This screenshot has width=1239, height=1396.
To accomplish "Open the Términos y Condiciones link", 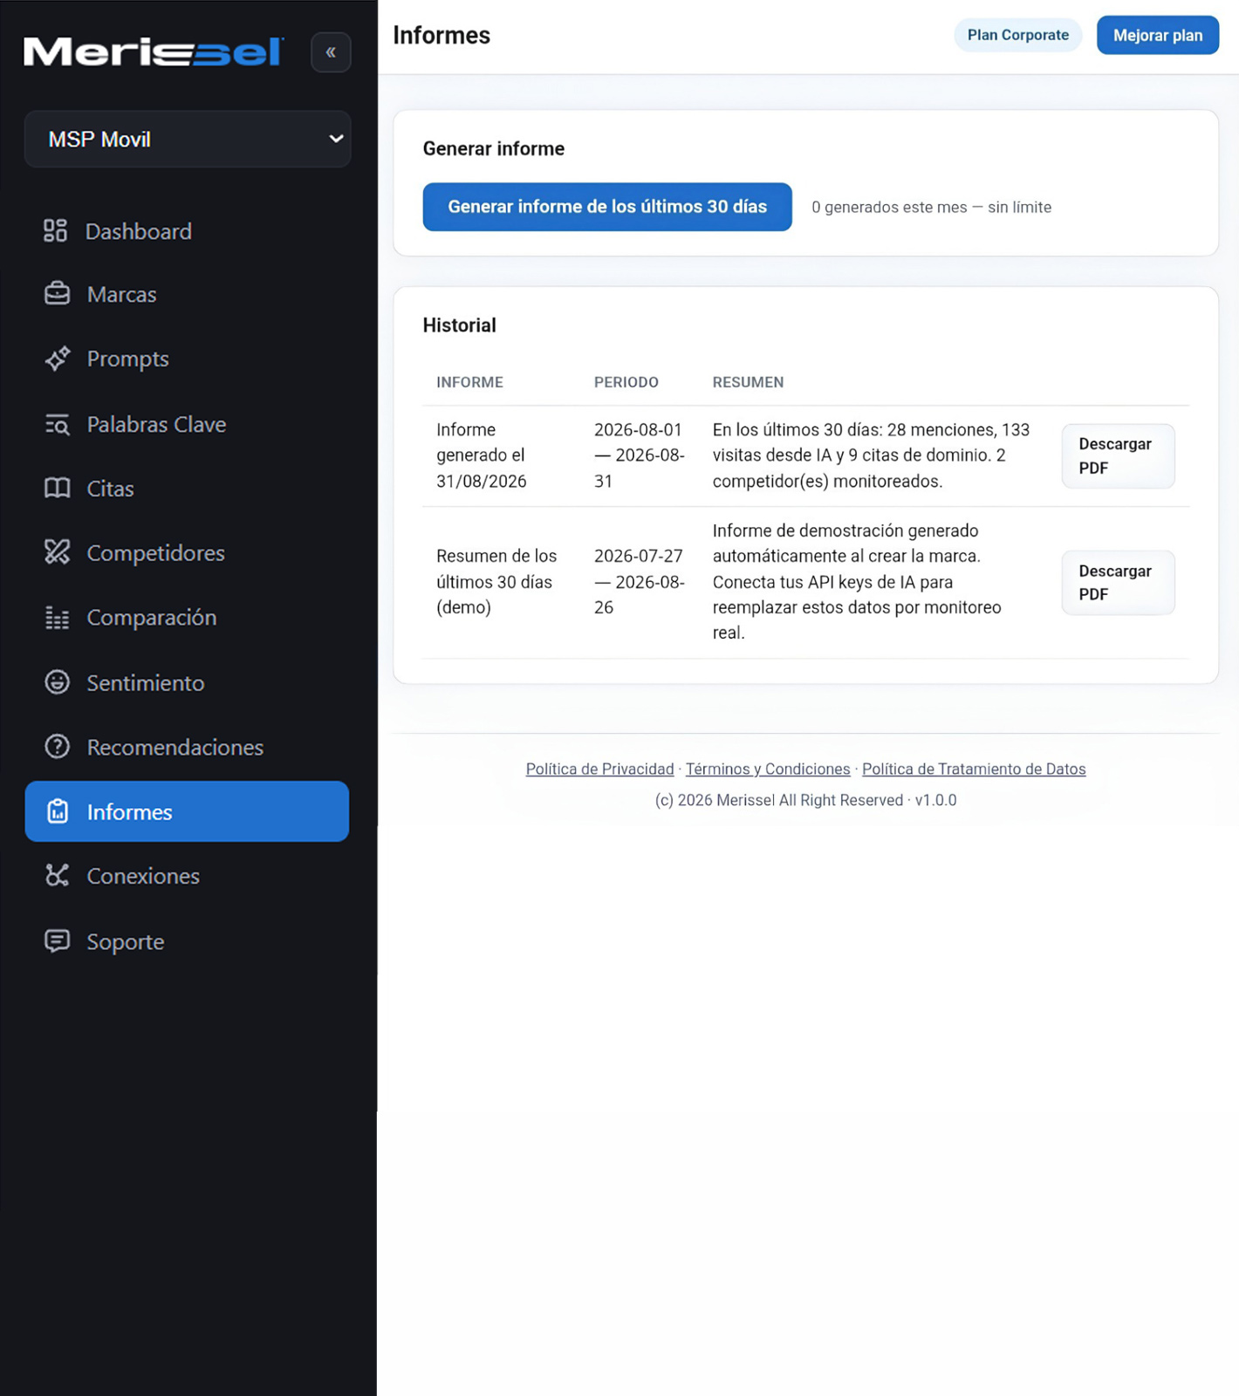I will pos(768,769).
